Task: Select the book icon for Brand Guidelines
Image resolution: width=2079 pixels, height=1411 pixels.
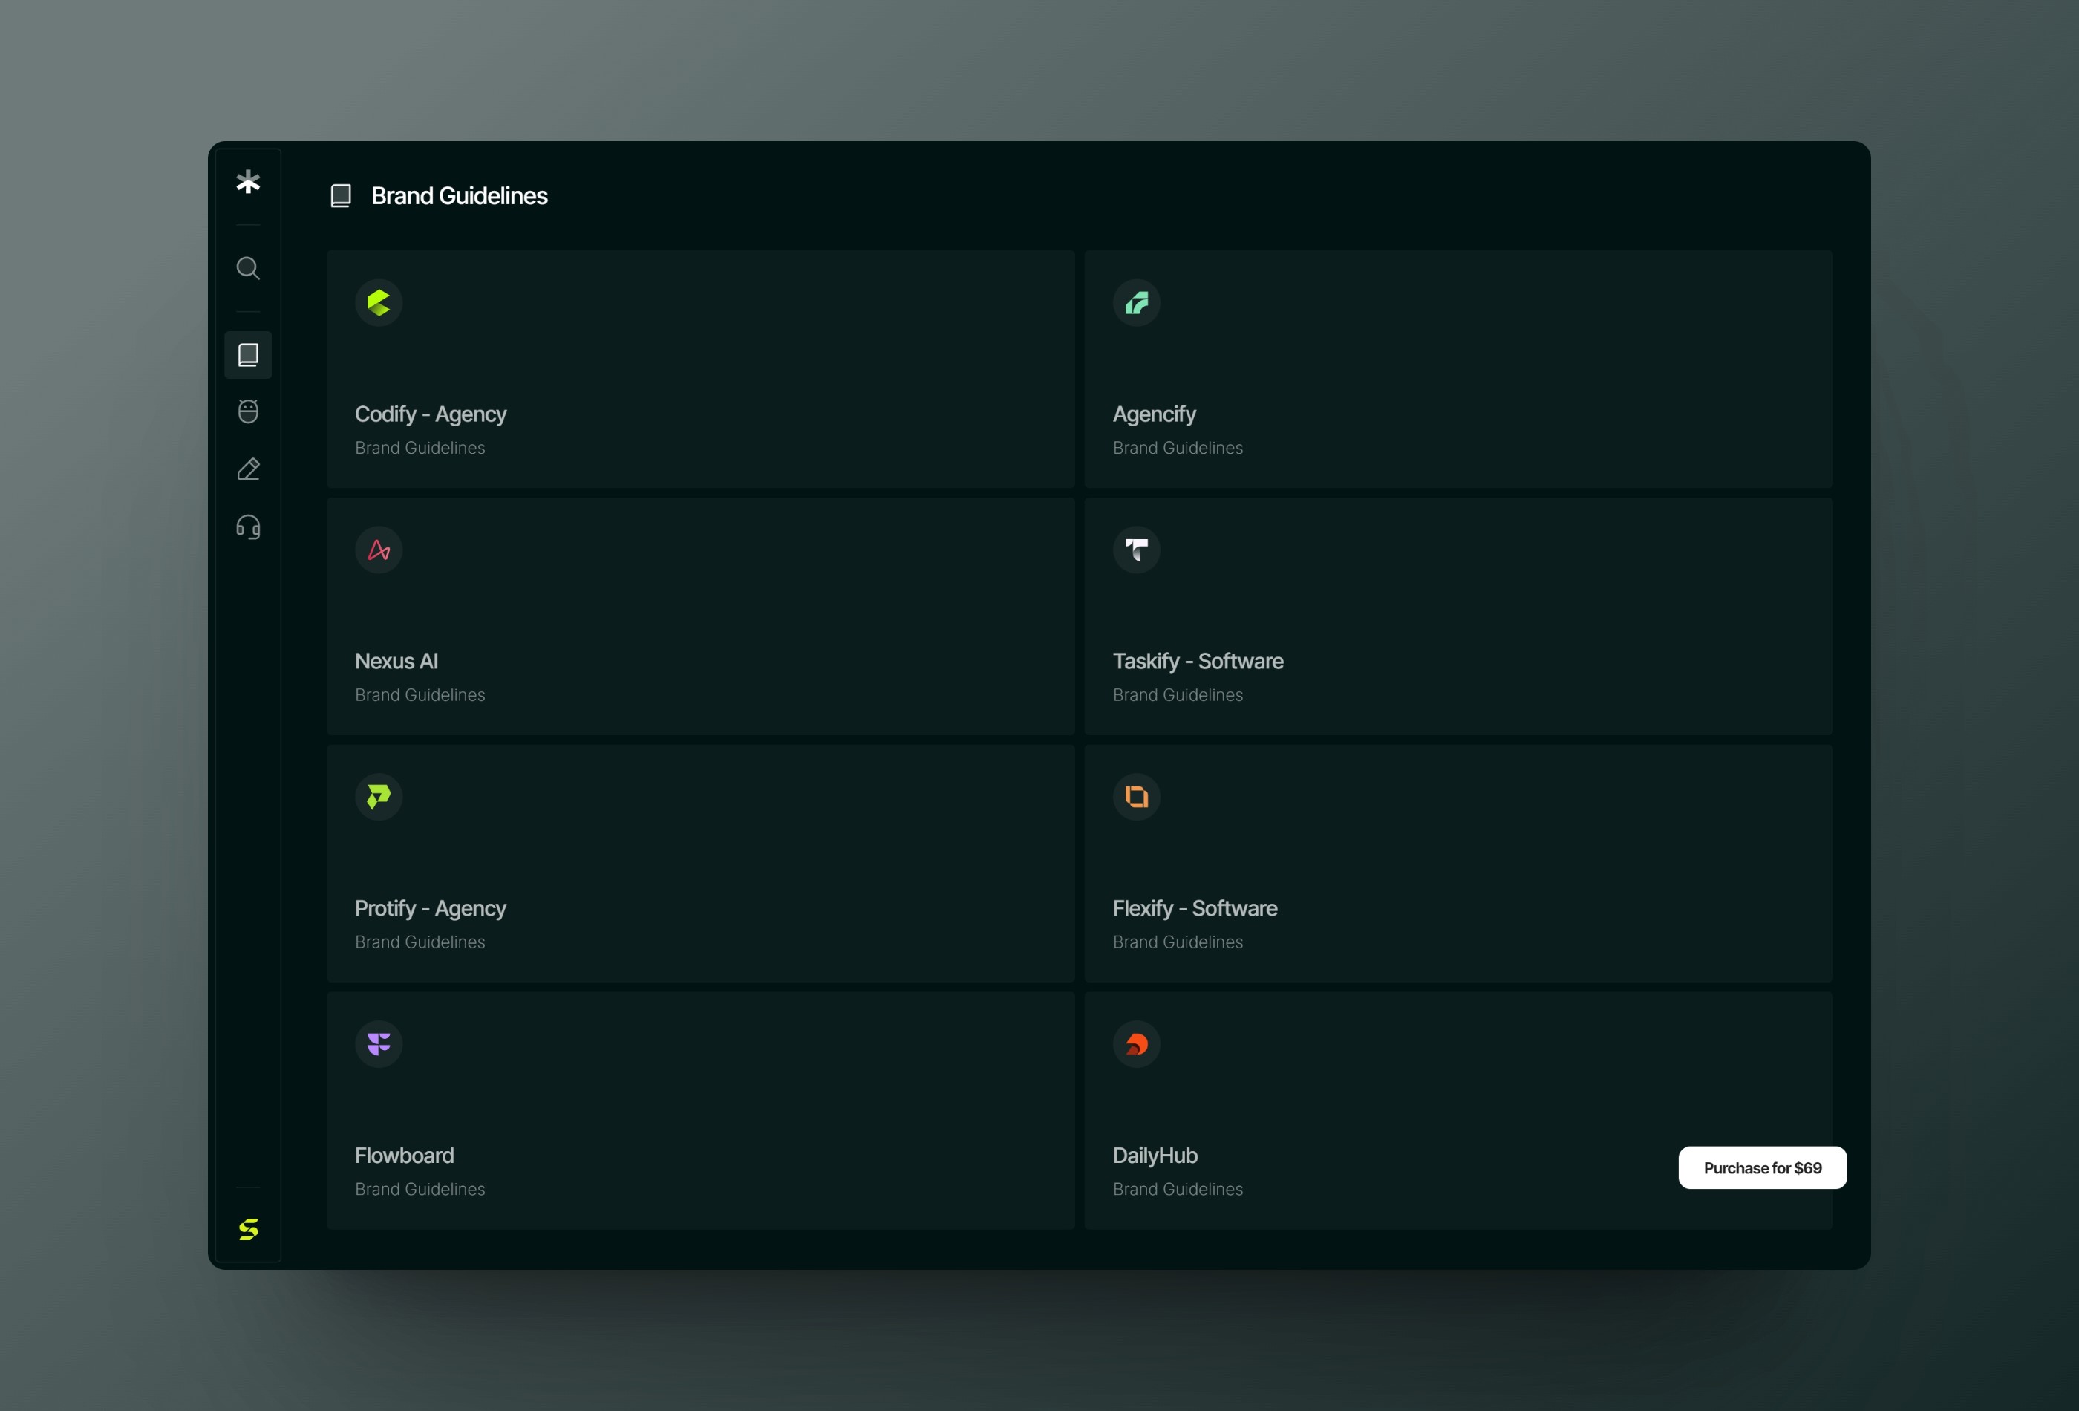Action: point(248,355)
